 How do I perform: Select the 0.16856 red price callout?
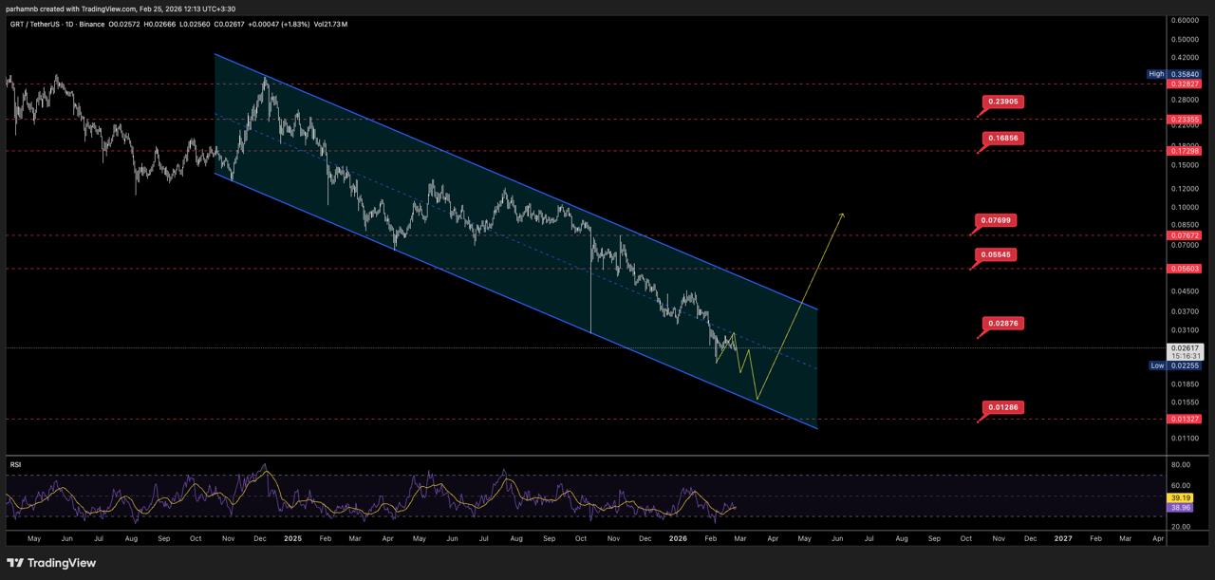coord(1004,139)
